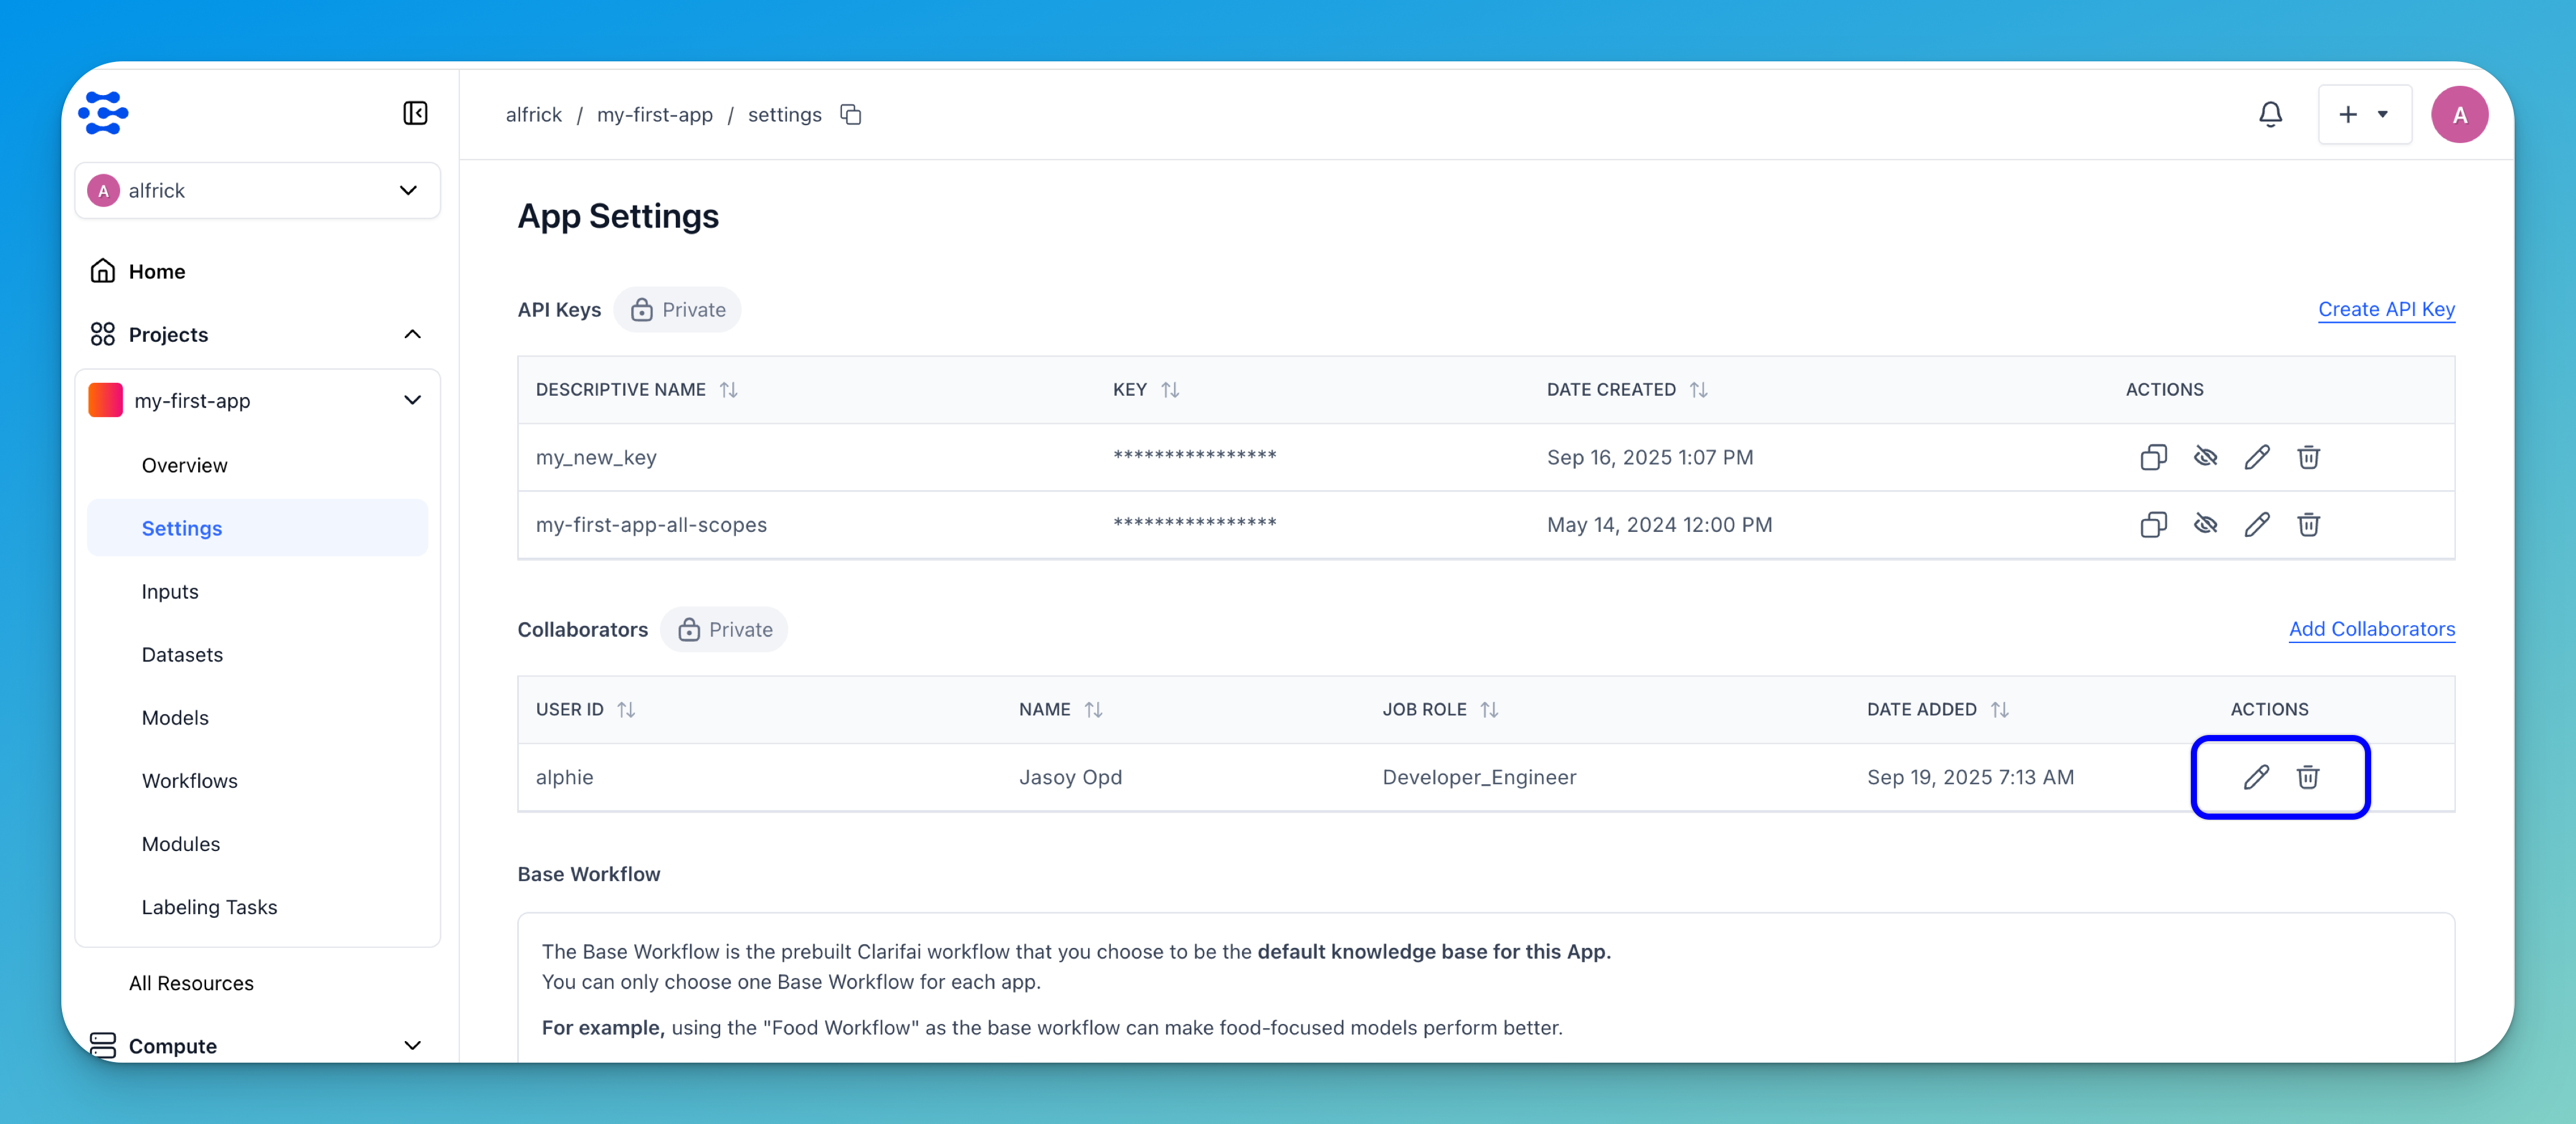Image resolution: width=2576 pixels, height=1124 pixels.
Task: Click the Add Collaborators link
Action: [2371, 629]
